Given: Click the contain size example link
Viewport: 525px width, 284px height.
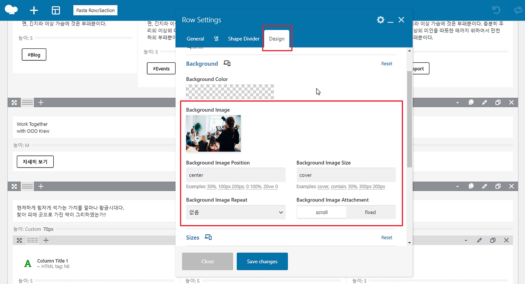Looking at the screenshot, I should pos(338,187).
